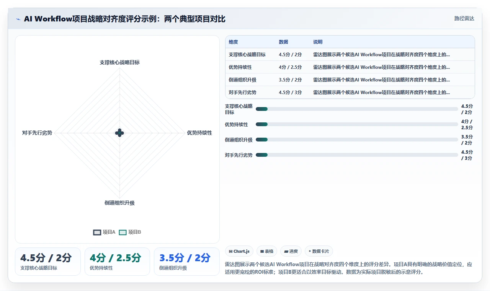Click the 进度 tag chip
The height and width of the screenshot is (291, 490).
click(291, 251)
